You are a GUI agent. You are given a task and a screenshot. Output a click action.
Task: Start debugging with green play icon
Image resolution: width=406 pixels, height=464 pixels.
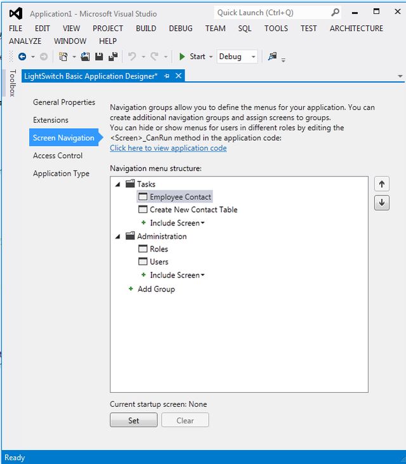point(182,56)
